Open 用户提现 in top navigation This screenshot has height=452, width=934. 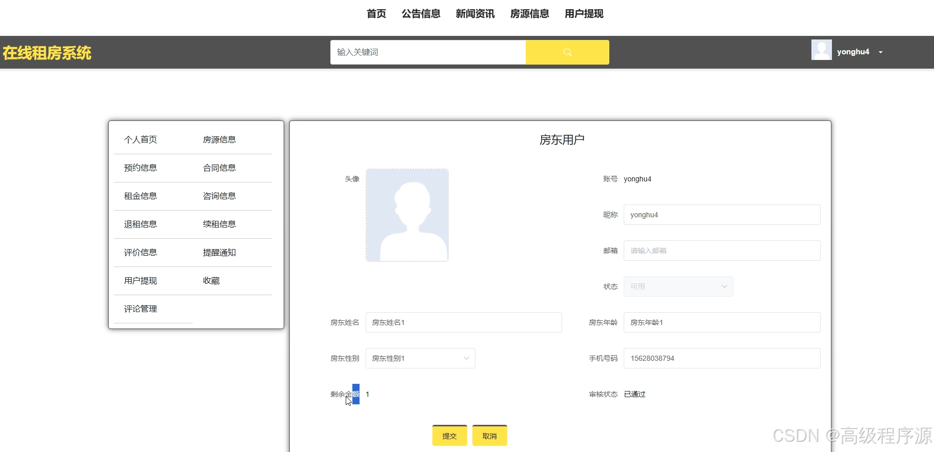(584, 14)
